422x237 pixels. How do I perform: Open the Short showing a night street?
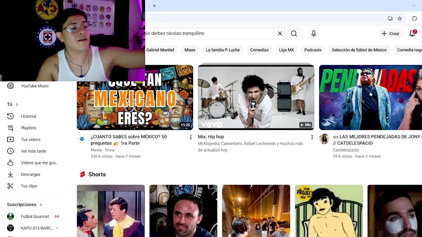click(256, 211)
